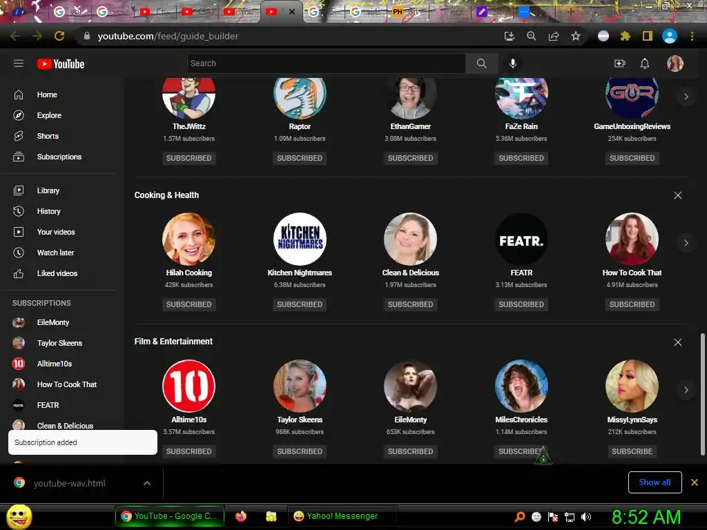707x530 pixels.
Task: Close the downloads bar
Action: click(695, 482)
